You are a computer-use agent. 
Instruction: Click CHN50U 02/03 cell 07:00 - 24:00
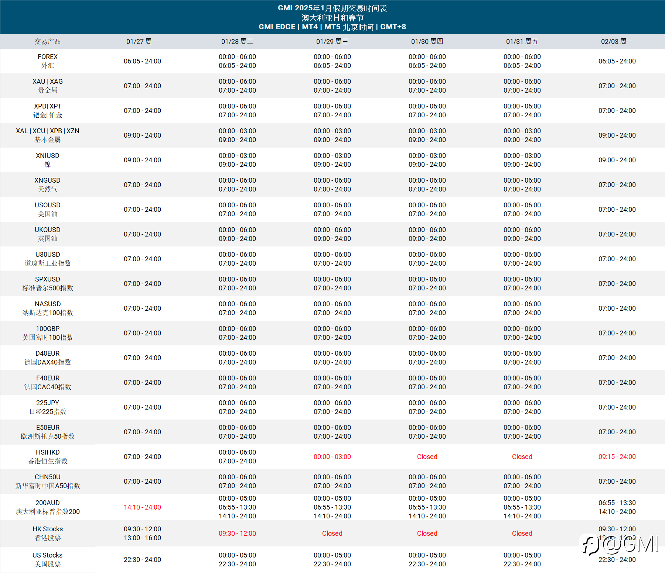click(617, 481)
